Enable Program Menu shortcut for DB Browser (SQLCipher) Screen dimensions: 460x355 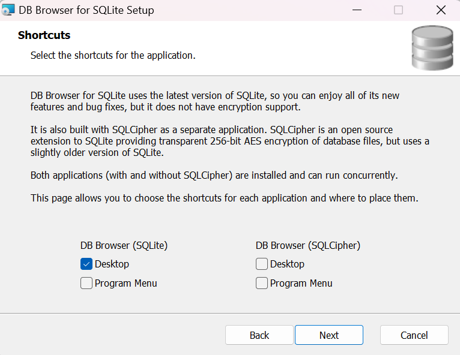[262, 283]
